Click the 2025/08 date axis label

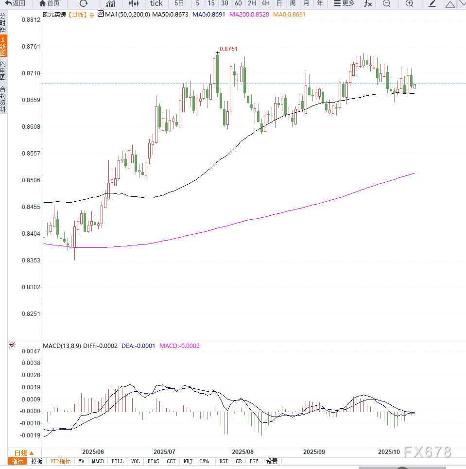242,452
